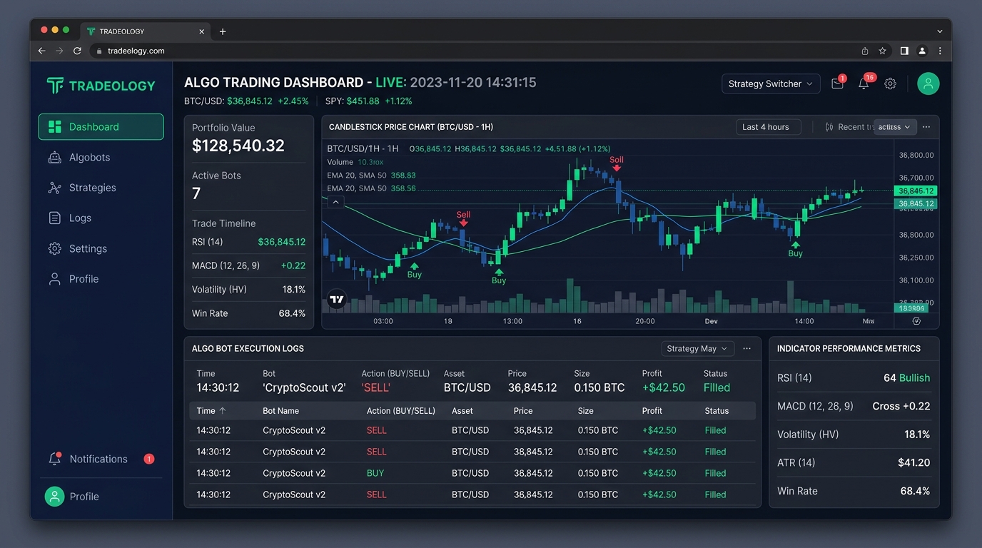Image resolution: width=982 pixels, height=548 pixels.
Task: Expand the Strategy Switcher dropdown
Action: pyautogui.click(x=771, y=83)
